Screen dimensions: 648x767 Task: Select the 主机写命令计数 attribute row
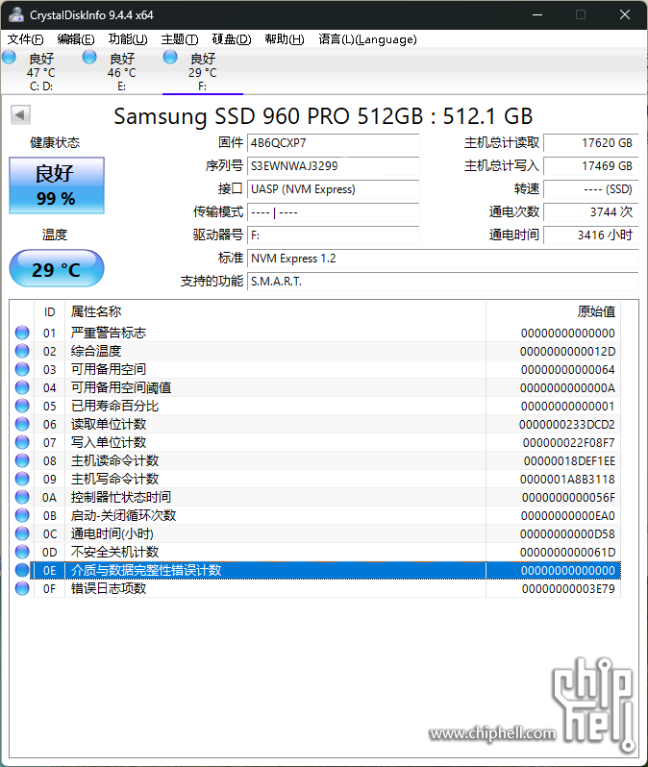[315, 479]
